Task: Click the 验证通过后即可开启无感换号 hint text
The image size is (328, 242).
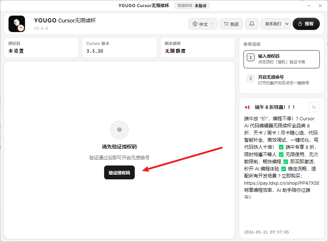Action: [x=119, y=158]
